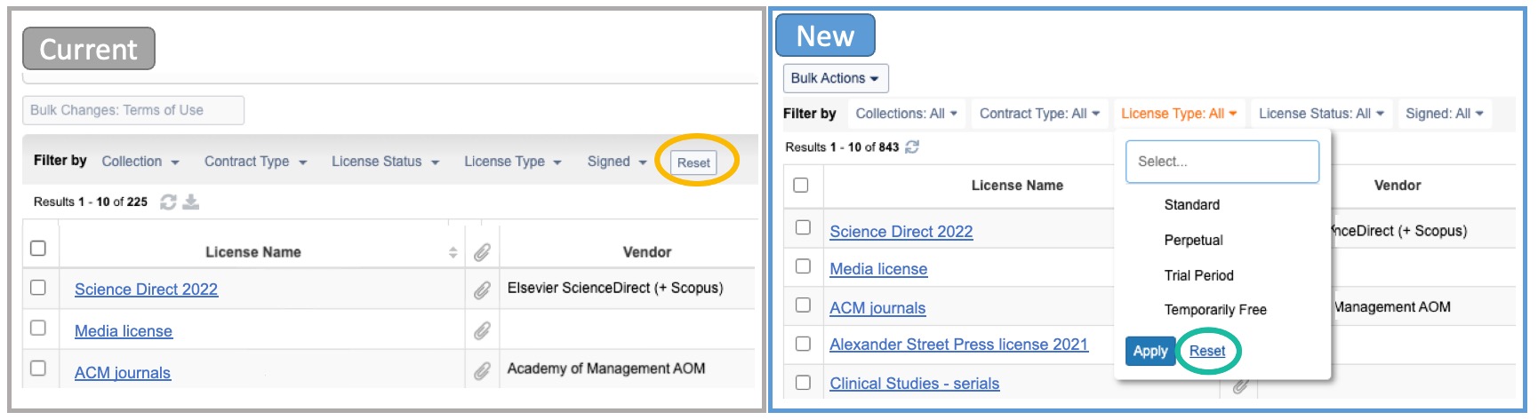The height and width of the screenshot is (420, 1538).
Task: Check Science Direct 2022 box in Current panel
Action: [38, 288]
